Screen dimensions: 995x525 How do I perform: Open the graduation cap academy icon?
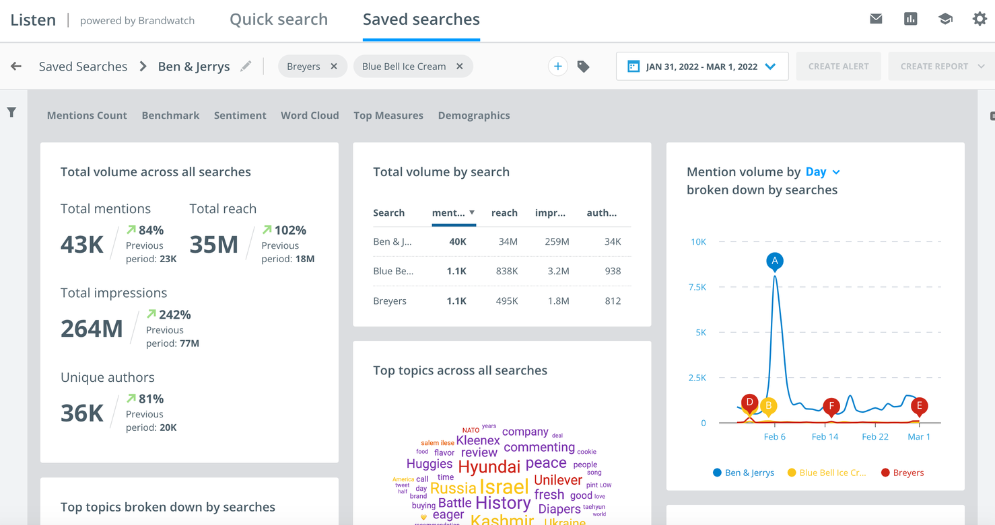[x=945, y=19]
